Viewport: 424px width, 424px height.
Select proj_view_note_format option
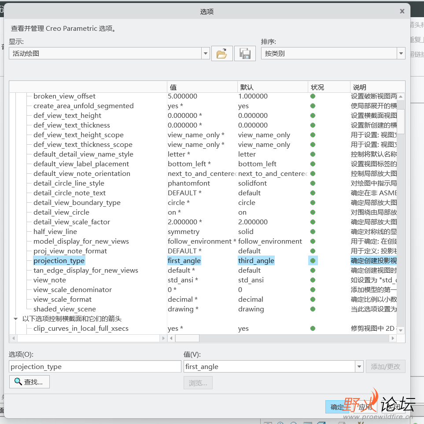[70, 251]
